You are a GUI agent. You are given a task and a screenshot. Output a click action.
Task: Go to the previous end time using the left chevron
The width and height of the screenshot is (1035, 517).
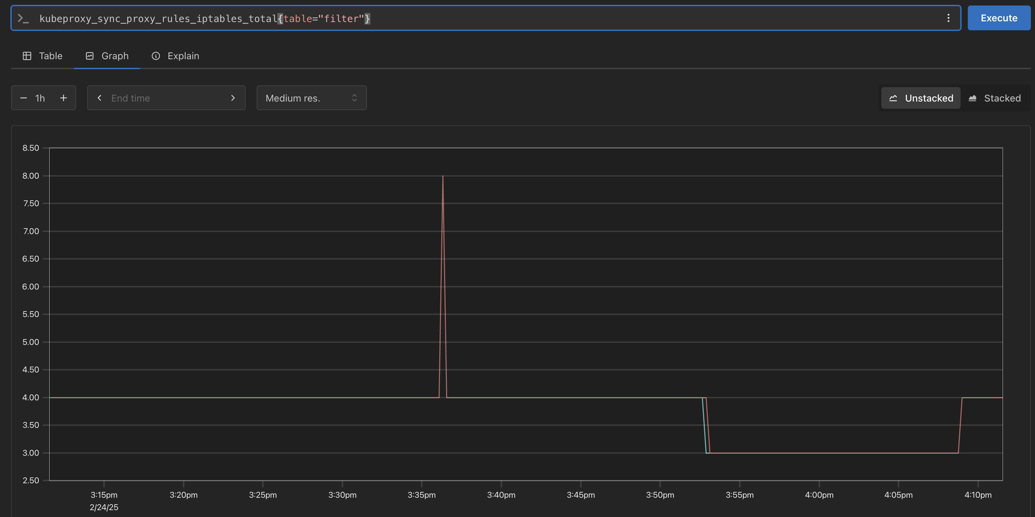click(100, 98)
